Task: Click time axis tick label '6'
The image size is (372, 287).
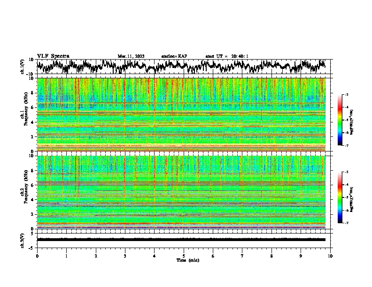Action: (x=213, y=256)
